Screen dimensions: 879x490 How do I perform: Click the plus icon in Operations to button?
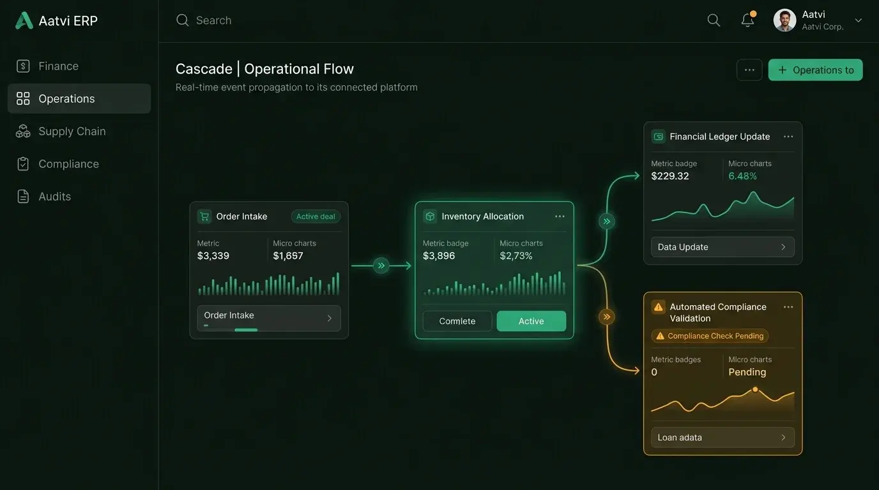click(782, 70)
